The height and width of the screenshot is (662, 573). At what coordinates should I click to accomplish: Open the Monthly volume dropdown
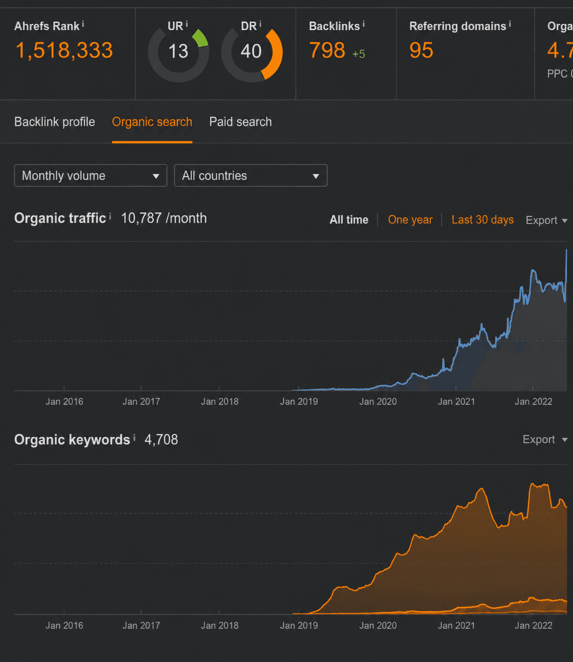(x=90, y=176)
